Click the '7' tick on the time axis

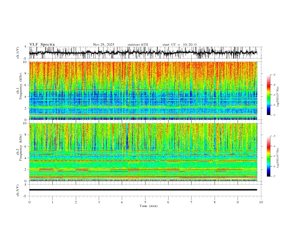(192, 202)
